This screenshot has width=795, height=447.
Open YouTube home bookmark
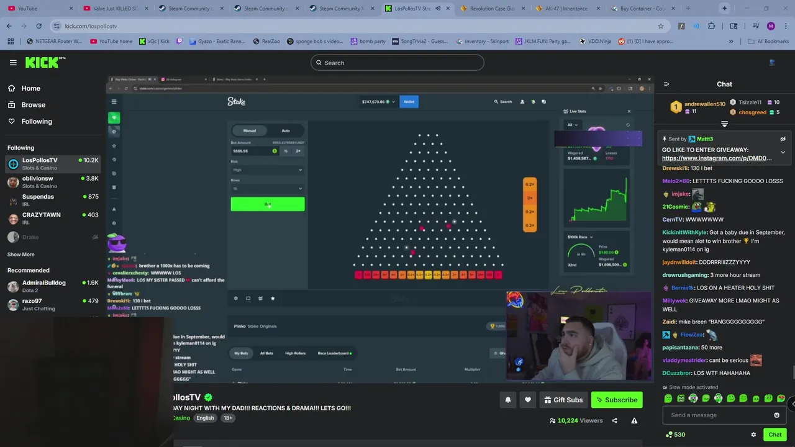[x=112, y=42]
